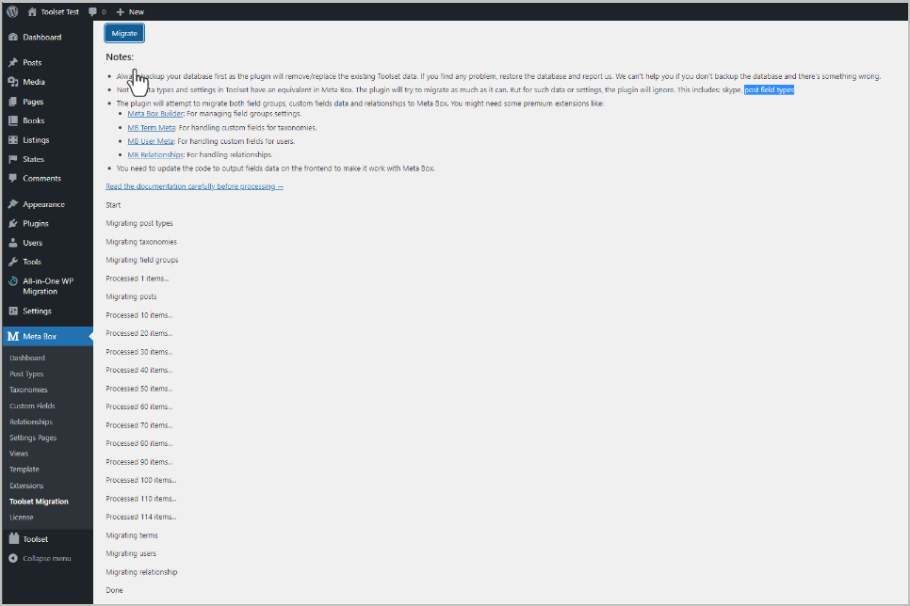Open Extensions submenu item
The height and width of the screenshot is (606, 910).
click(x=26, y=486)
